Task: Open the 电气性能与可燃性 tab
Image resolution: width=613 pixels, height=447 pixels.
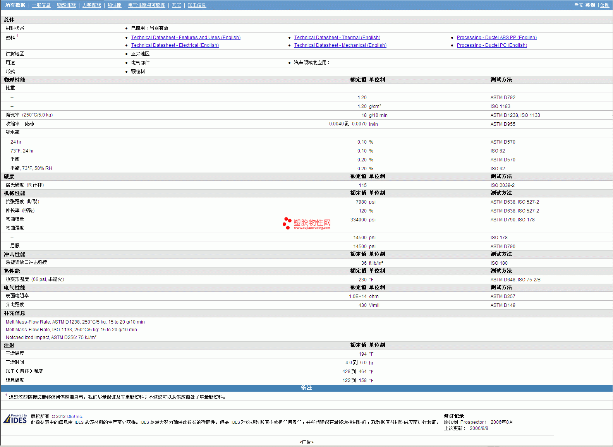Action: click(146, 5)
